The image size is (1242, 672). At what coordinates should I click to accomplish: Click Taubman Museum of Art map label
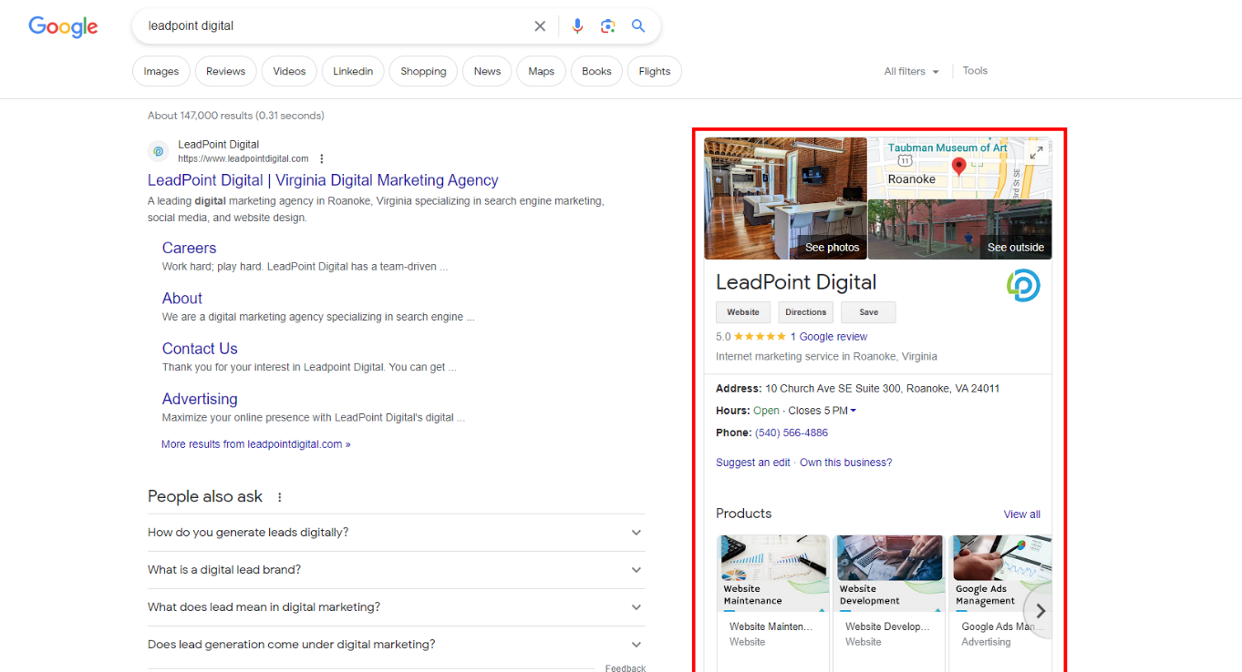947,148
